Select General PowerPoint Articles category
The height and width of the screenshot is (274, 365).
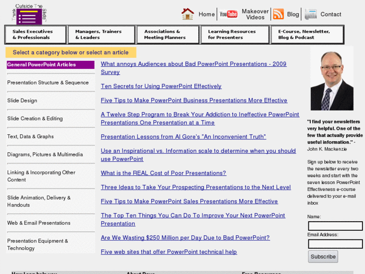51,65
